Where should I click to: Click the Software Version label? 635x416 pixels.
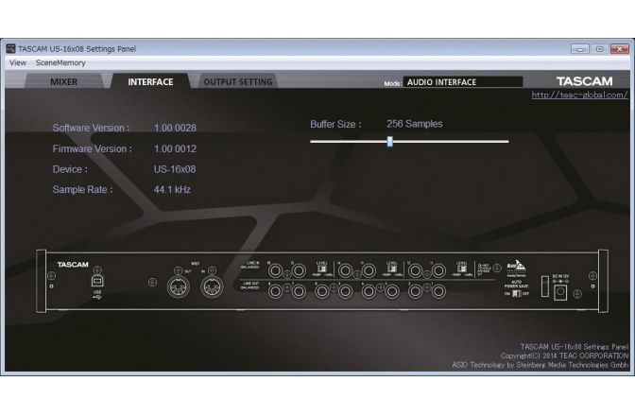tap(91, 128)
